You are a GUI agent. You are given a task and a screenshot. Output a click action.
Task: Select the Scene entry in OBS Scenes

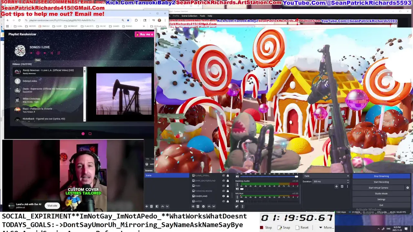[167, 175]
